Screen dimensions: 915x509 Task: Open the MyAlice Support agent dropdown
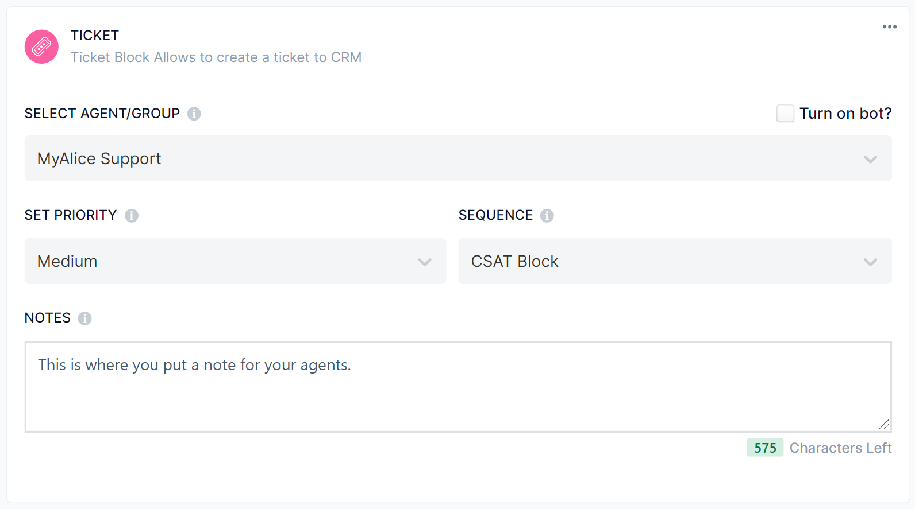(x=448, y=158)
